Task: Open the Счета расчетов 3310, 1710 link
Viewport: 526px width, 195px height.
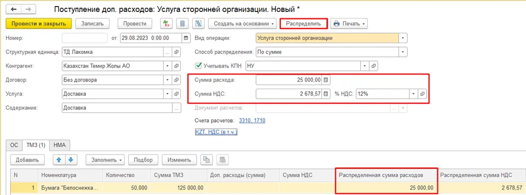Action: pos(252,120)
